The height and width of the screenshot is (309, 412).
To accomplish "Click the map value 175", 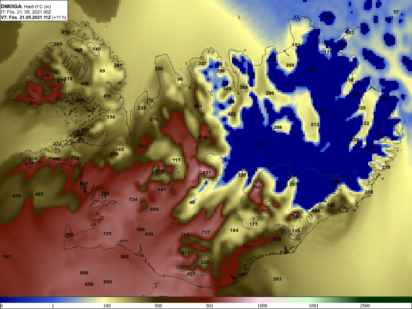I will click(253, 224).
